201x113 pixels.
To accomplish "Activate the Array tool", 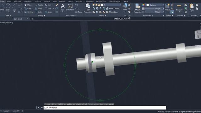I will click(x=48, y=12).
